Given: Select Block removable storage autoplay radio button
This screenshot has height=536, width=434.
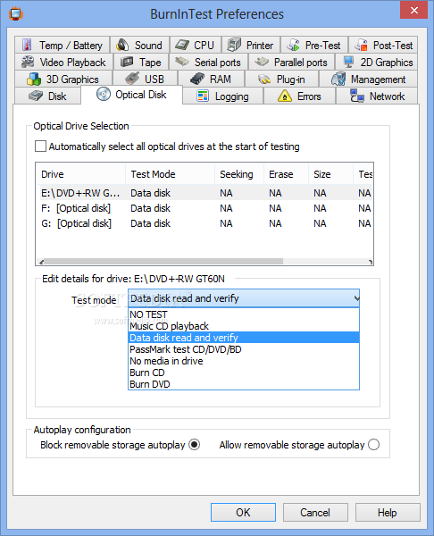Looking at the screenshot, I should coord(195,445).
